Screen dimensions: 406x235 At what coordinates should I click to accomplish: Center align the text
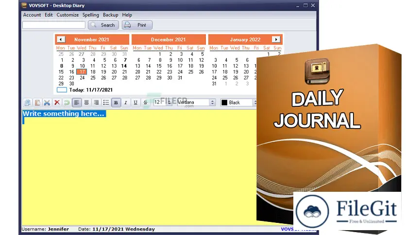(x=86, y=102)
